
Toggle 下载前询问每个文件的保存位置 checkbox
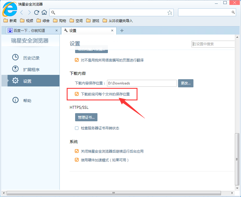click(77, 94)
